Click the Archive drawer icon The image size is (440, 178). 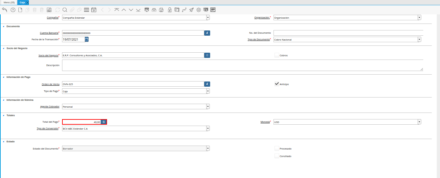154,10
